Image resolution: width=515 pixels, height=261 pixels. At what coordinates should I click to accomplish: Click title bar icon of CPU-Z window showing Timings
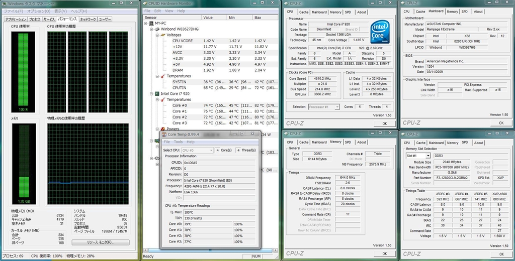click(286, 134)
